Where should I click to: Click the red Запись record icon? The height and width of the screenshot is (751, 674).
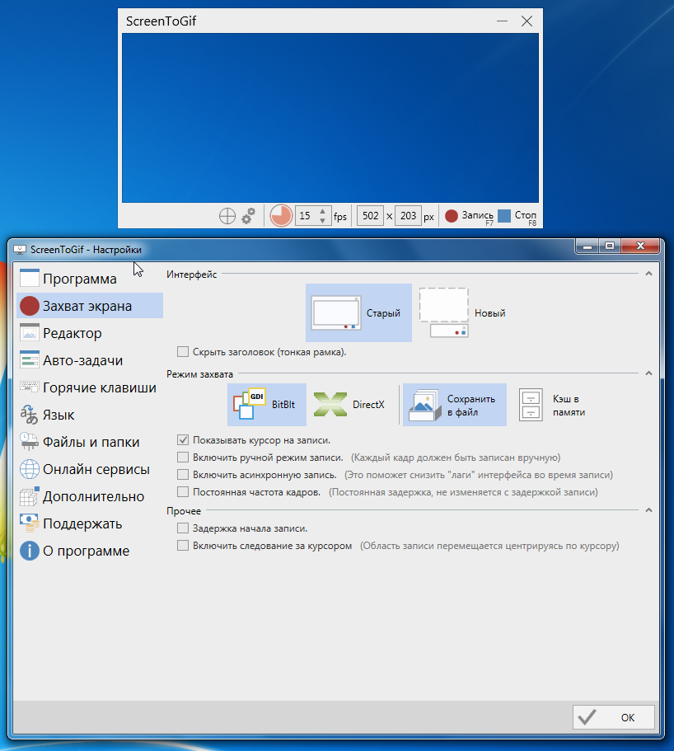(452, 216)
